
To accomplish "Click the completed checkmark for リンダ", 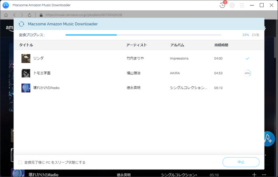I will (x=247, y=58).
